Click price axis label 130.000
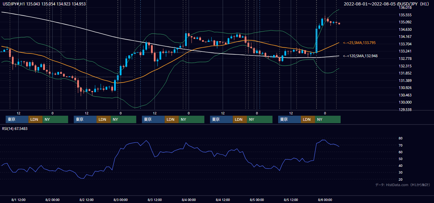 [x=405, y=102]
